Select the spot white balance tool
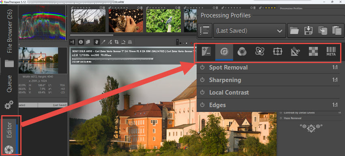The image size is (345, 156). pyautogui.click(x=110, y=42)
